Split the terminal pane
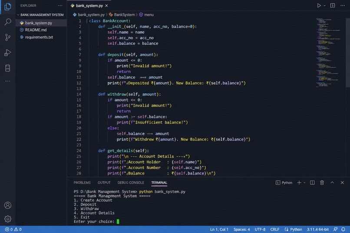The width and height of the screenshot is (350, 233). pos(312,183)
